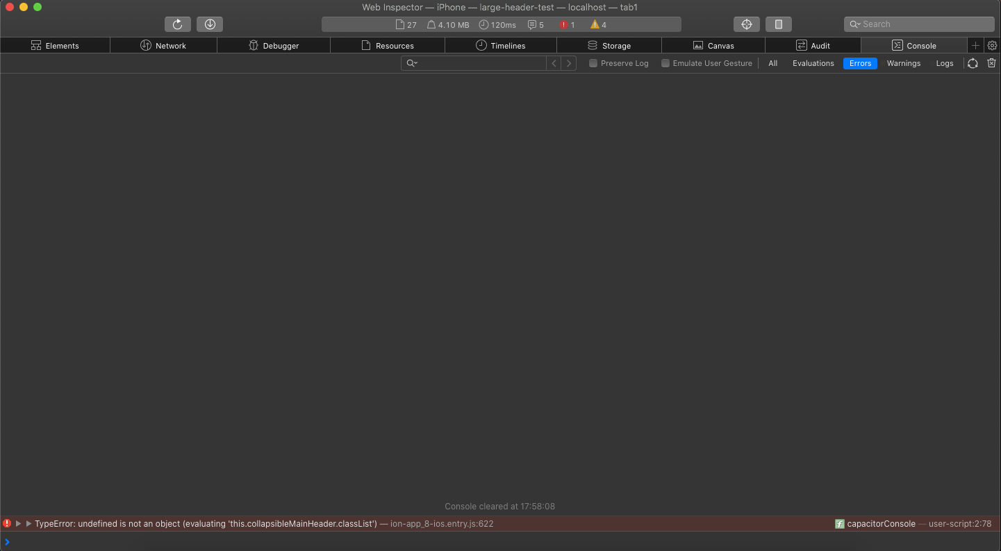Screen dimensions: 1001x551
Task: Open the Debugger tab
Action: (x=274, y=45)
